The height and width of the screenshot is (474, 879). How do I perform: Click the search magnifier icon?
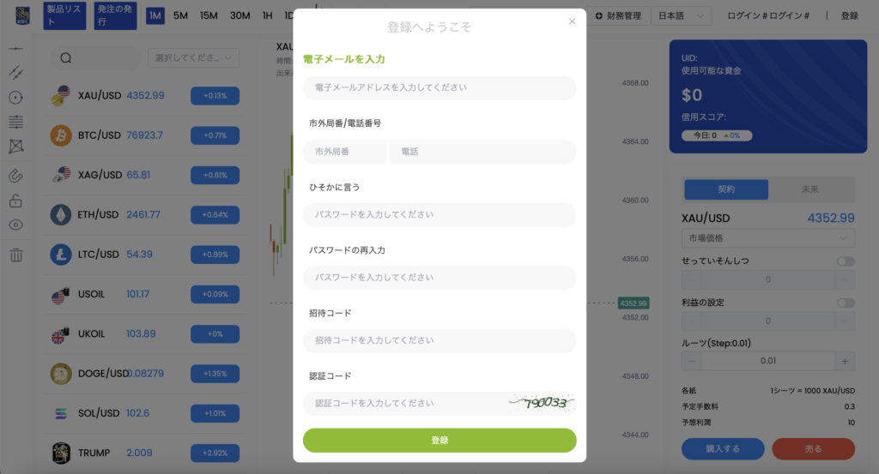tap(65, 58)
